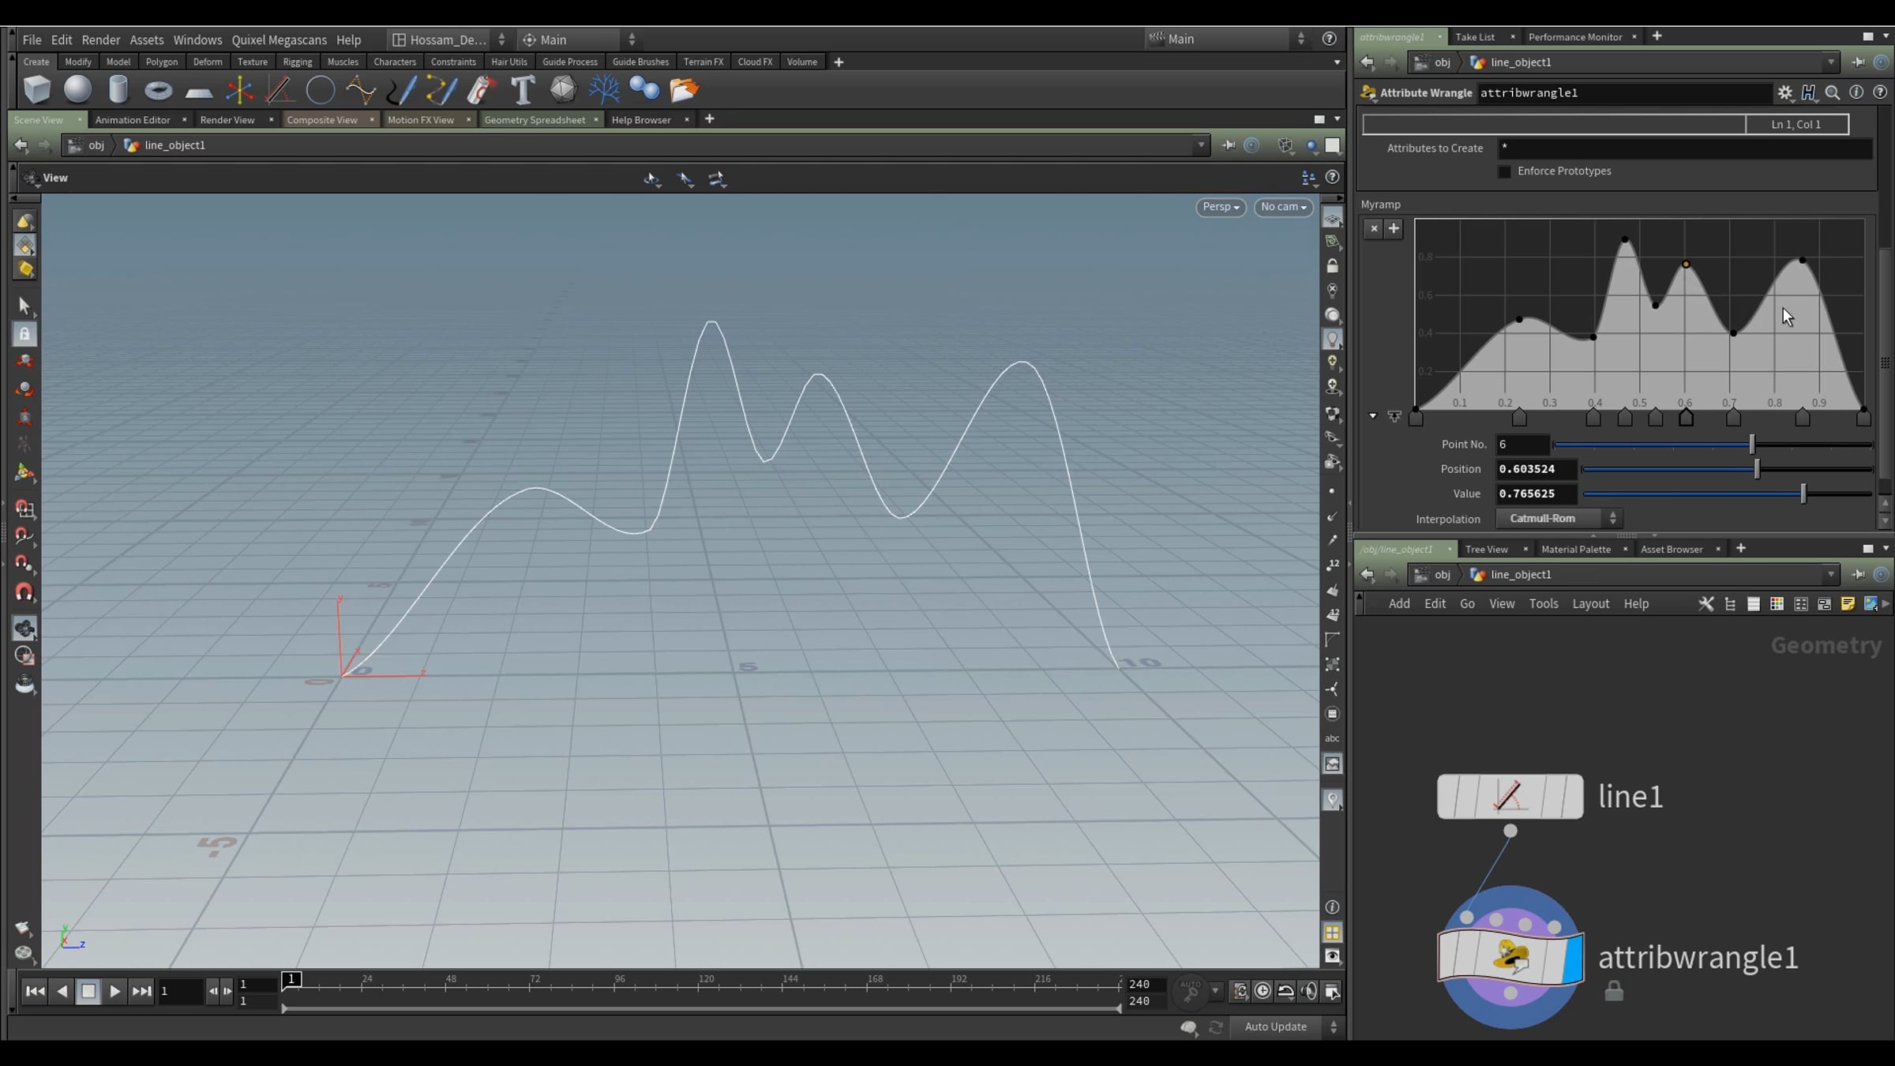Select the Line shelf tool

(280, 90)
